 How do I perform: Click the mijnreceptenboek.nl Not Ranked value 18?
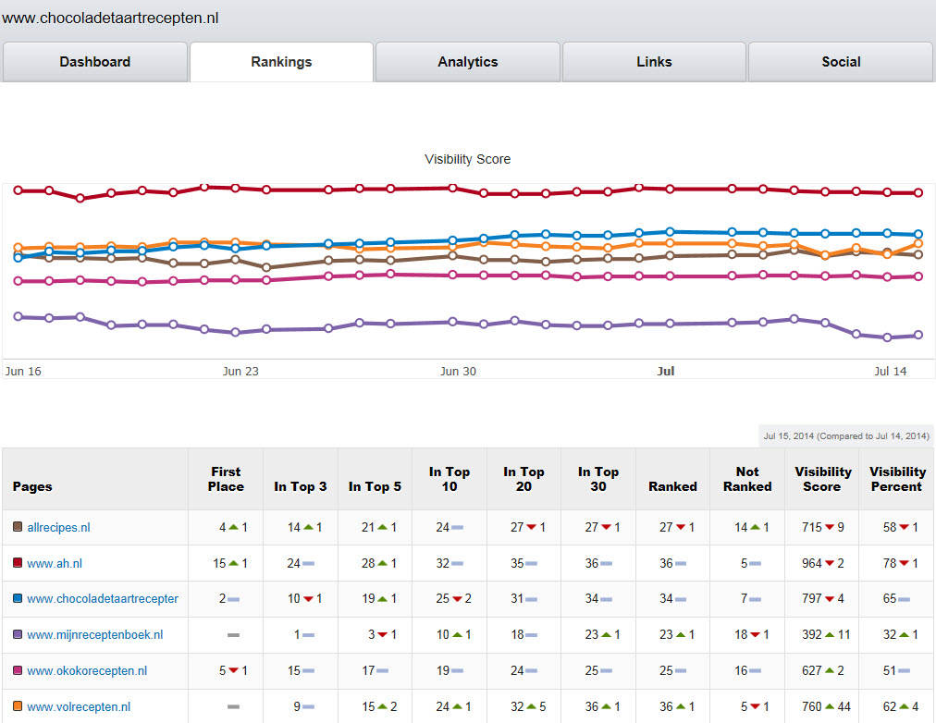click(742, 635)
